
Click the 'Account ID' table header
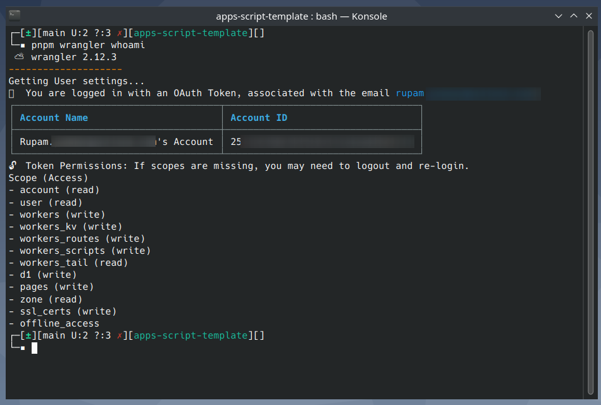tap(259, 118)
